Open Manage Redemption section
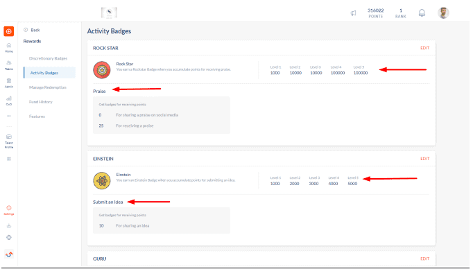The height and width of the screenshot is (269, 473). [48, 87]
